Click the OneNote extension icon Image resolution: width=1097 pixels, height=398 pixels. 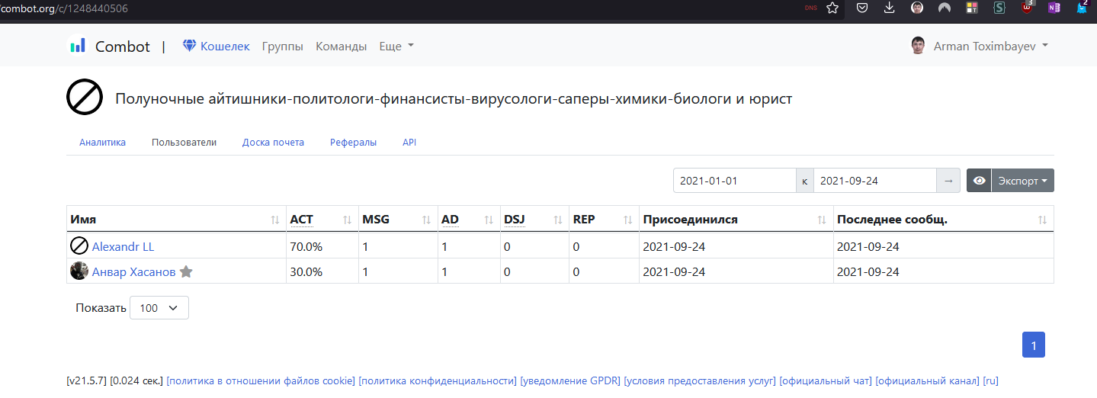coord(1054,8)
